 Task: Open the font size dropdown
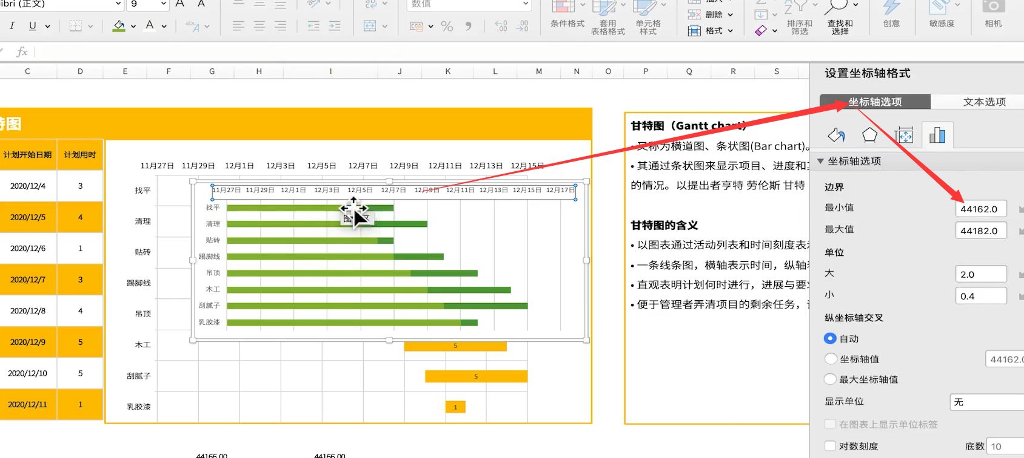[x=163, y=4]
